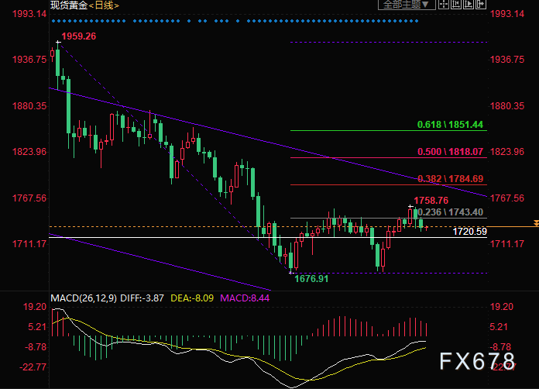This screenshot has width=539, height=389.
Task: Click the 1959.26 high price label
Action: point(79,36)
